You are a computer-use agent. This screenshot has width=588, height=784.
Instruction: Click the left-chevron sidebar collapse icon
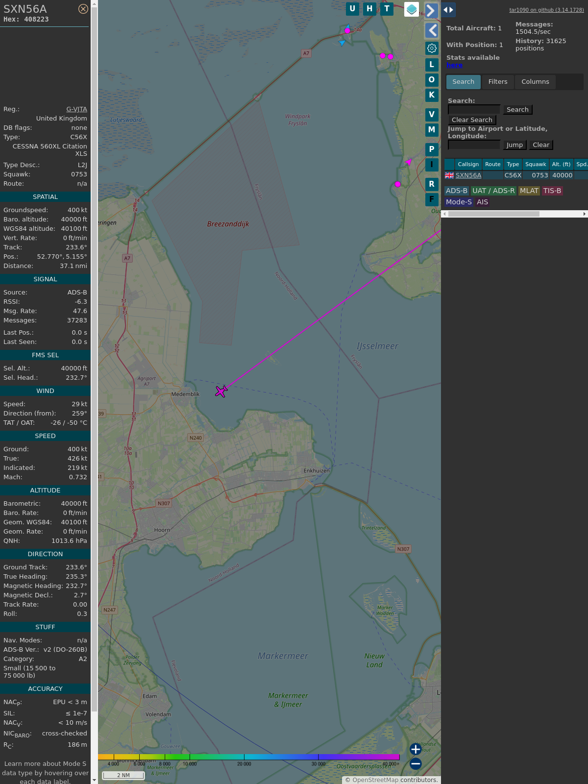pos(432,30)
